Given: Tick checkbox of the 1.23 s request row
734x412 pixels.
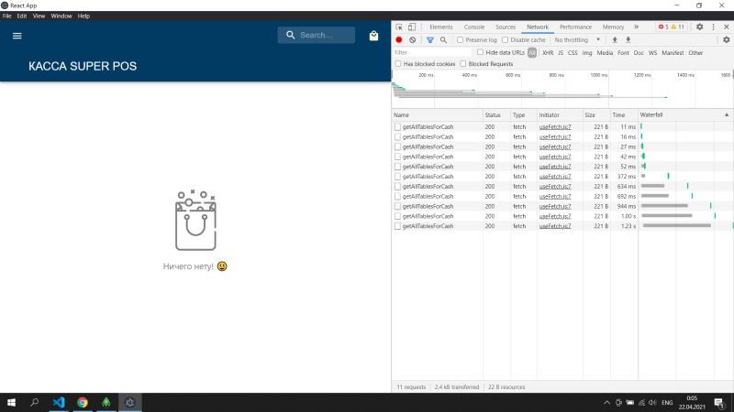Looking at the screenshot, I should 397,226.
